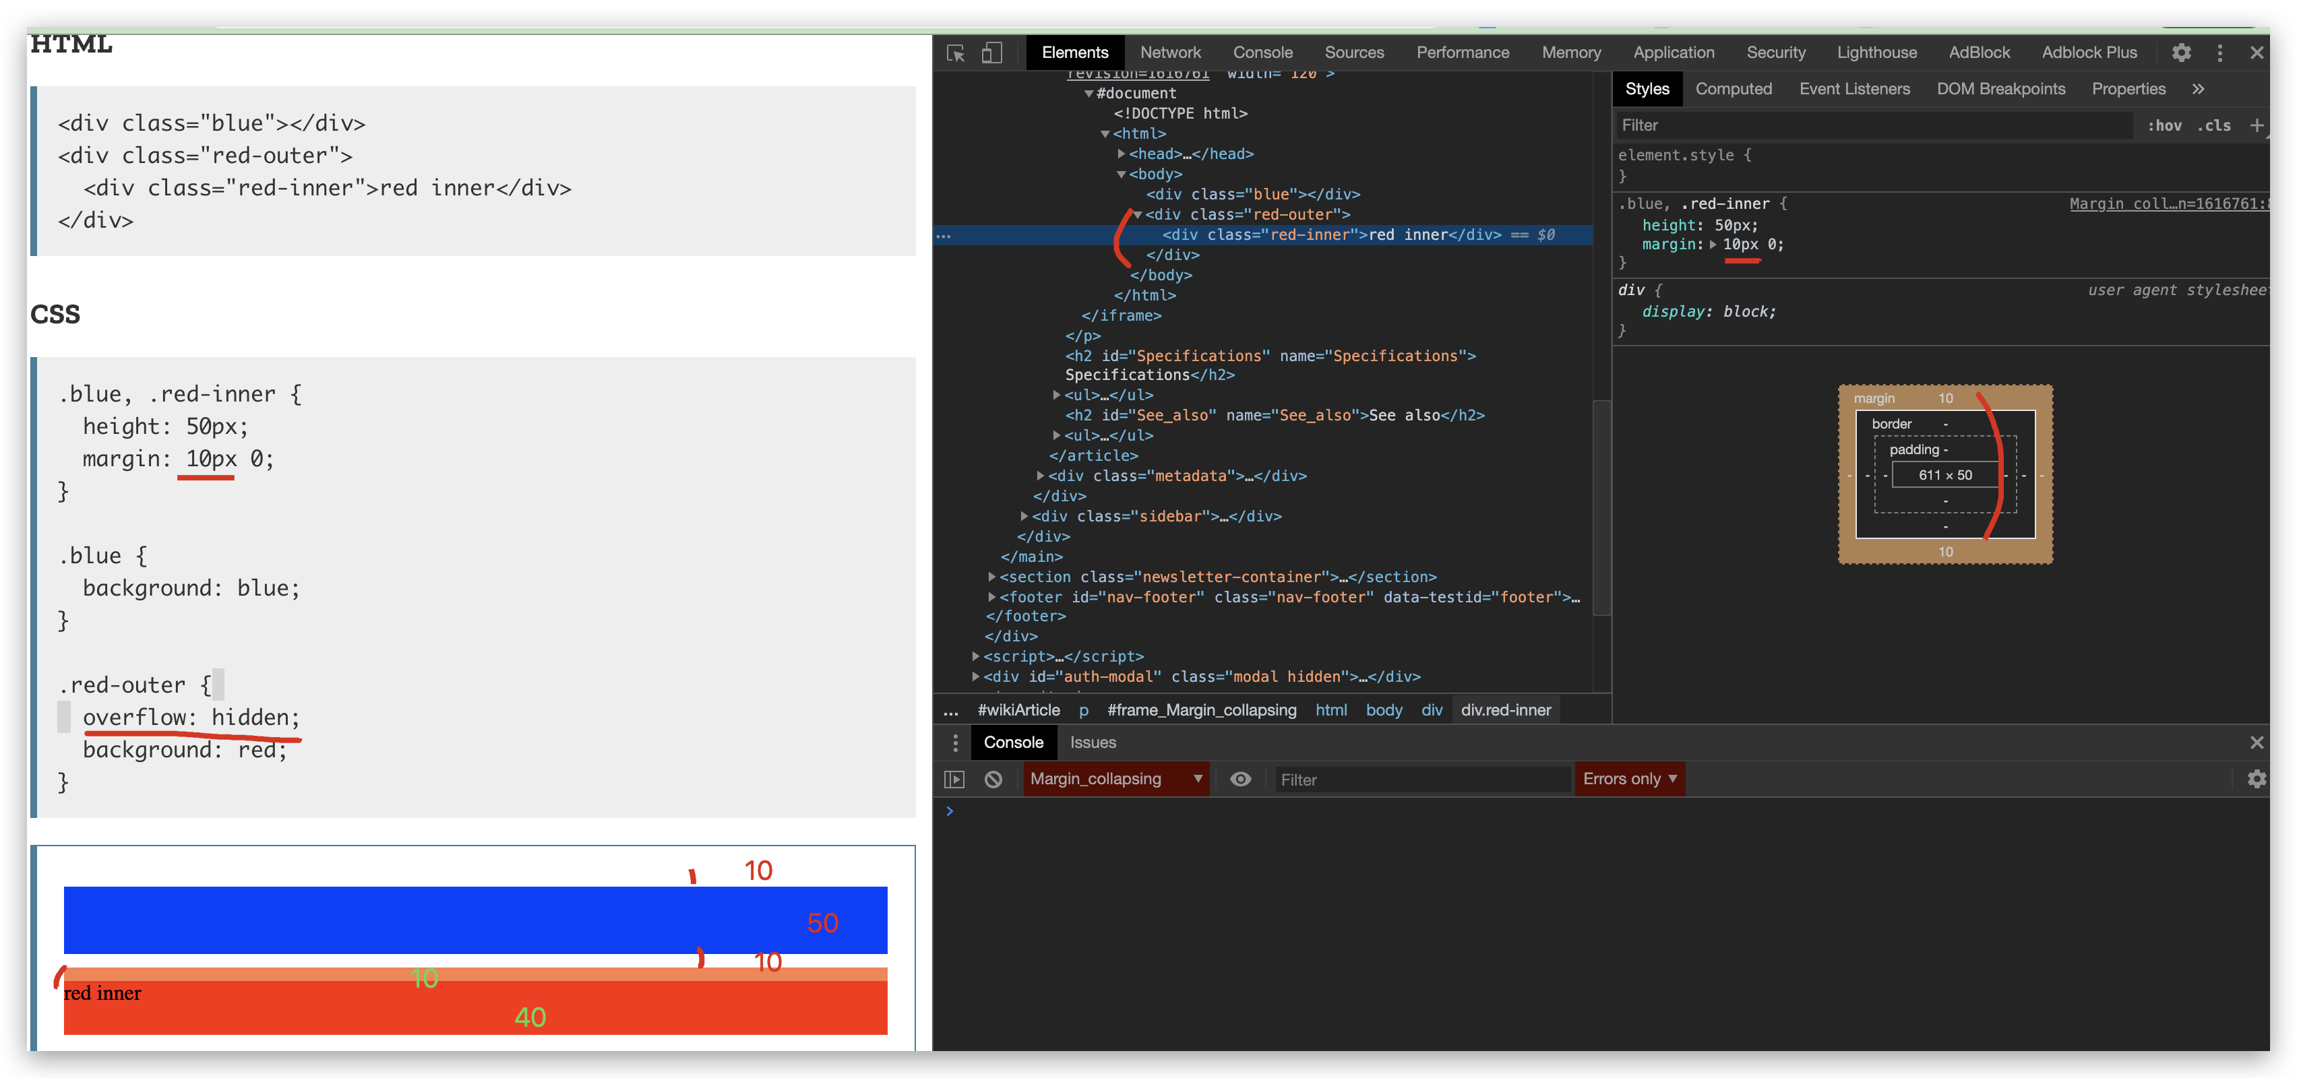Click the Elements tree vertical scrollbar
The width and height of the screenshot is (2297, 1078).
tap(1601, 508)
